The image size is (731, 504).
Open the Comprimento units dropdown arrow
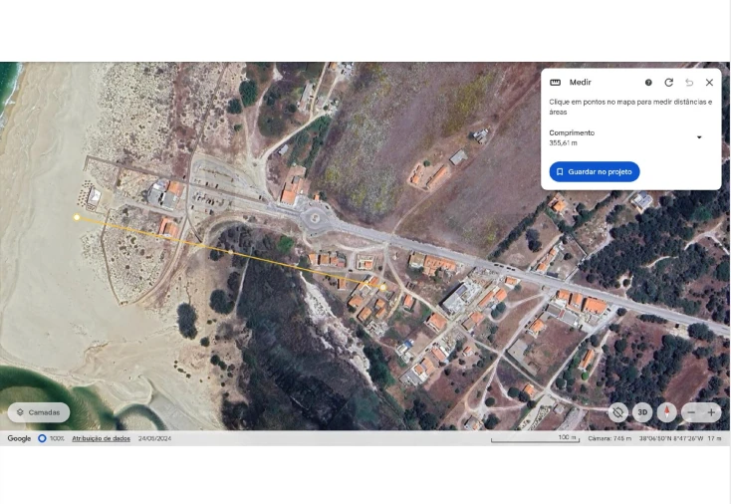tap(699, 137)
